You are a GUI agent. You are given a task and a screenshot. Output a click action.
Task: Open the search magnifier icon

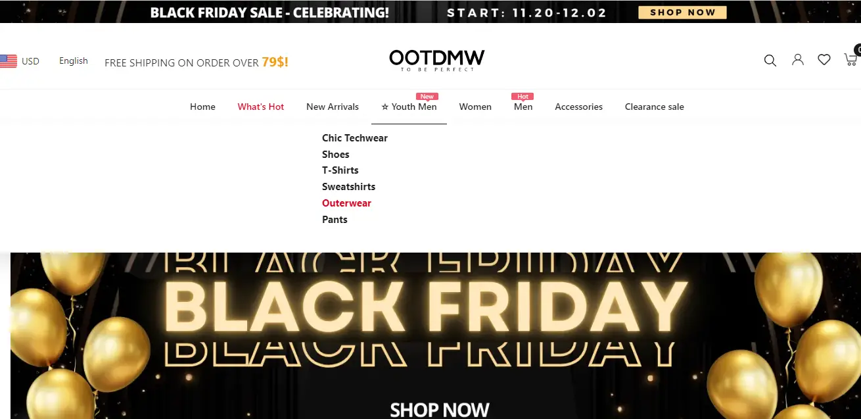coord(770,61)
